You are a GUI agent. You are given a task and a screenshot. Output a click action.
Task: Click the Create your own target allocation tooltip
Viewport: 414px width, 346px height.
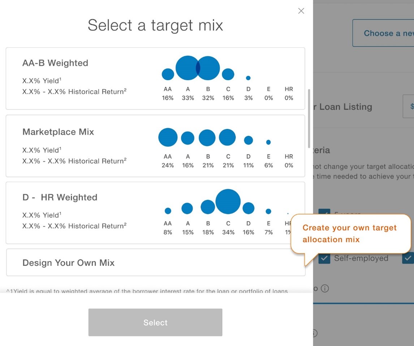coord(350,233)
